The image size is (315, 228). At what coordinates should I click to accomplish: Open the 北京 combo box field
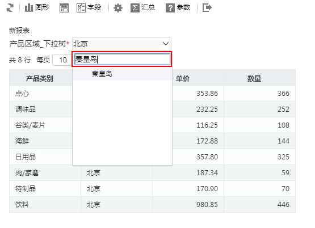tap(121, 44)
